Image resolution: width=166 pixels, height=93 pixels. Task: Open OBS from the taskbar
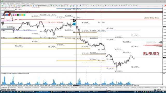(113, 92)
